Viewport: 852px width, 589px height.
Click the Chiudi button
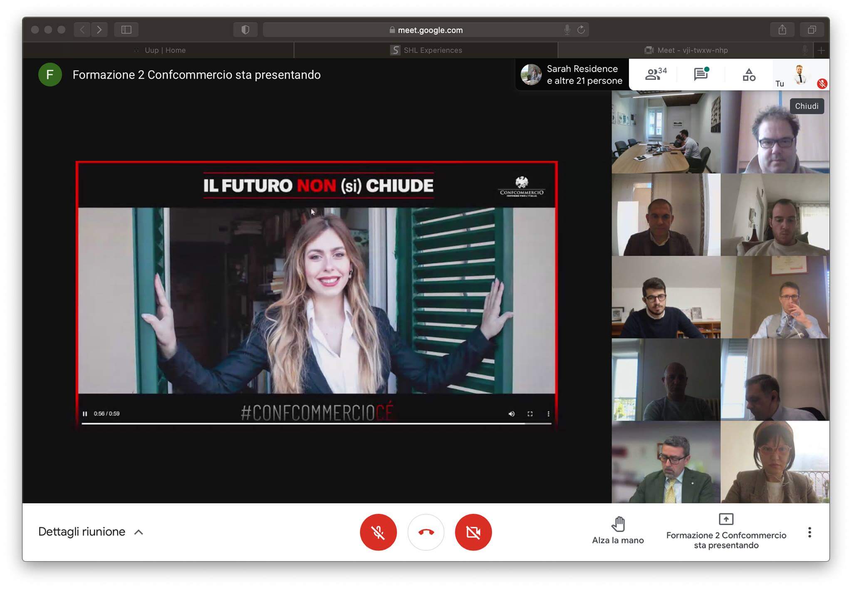(x=806, y=106)
